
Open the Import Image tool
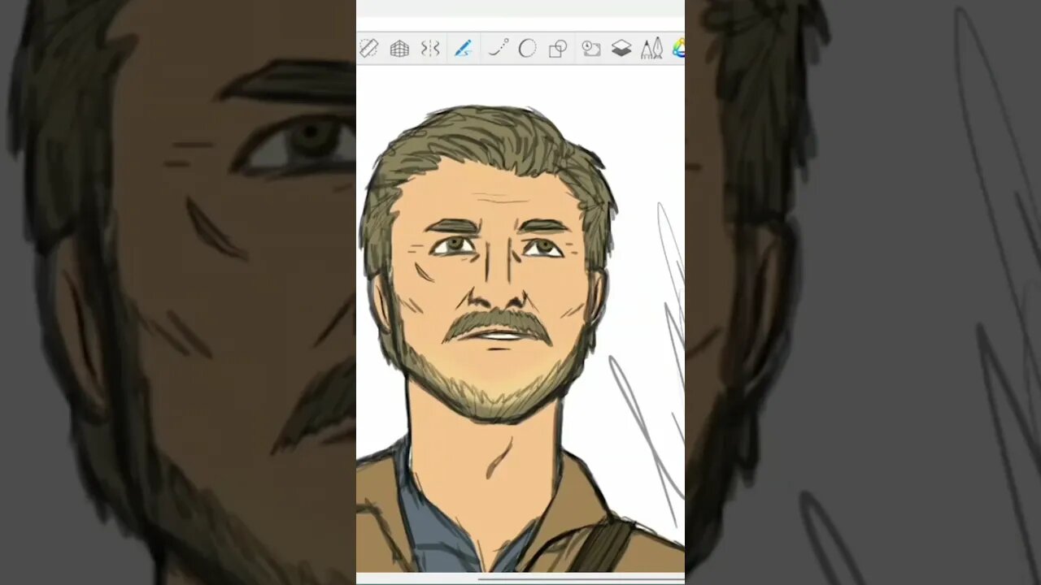[591, 49]
